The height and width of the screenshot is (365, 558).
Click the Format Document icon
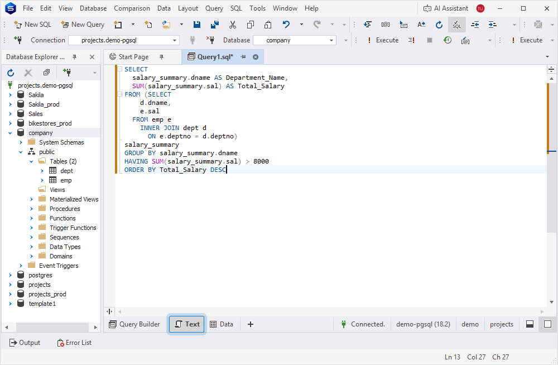coord(368,25)
